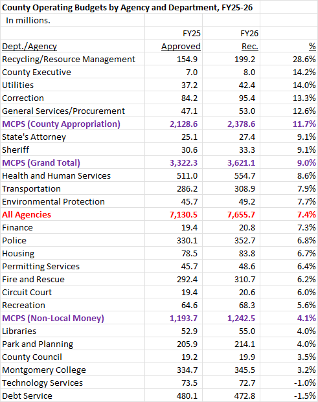Click the MCPS (Grand Total) label
Image resolution: width=318 pixels, height=402 pixels.
[x=41, y=162]
